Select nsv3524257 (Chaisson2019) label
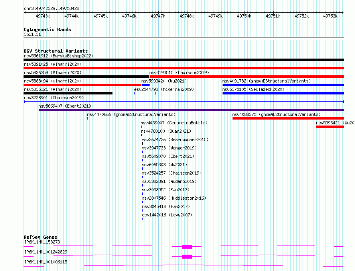 [172, 173]
